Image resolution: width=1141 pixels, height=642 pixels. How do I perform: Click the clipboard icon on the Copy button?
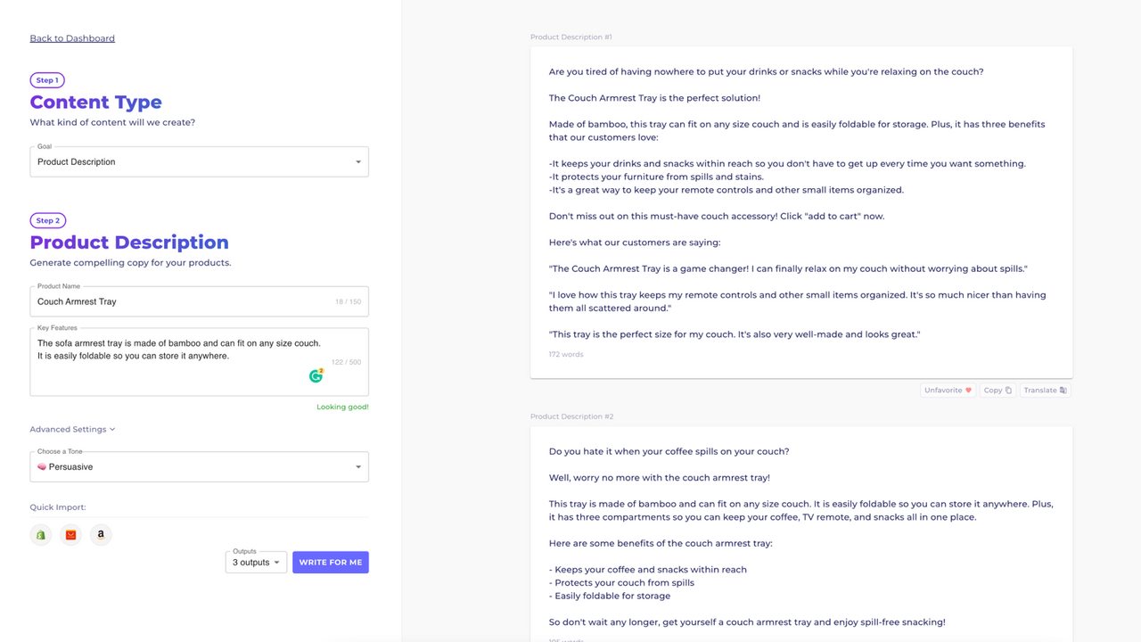(x=1008, y=390)
